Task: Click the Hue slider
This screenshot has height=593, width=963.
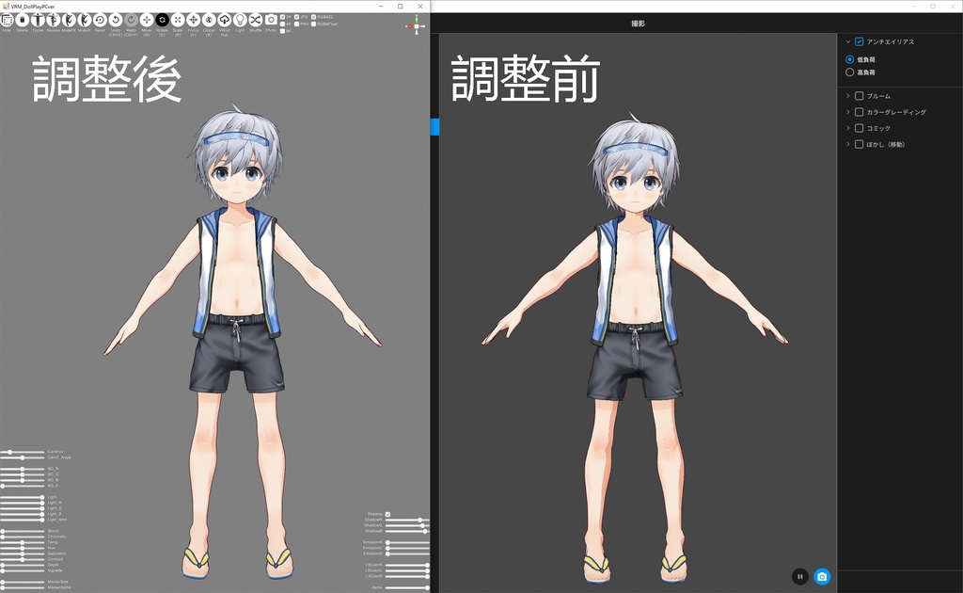Action: tap(23, 548)
